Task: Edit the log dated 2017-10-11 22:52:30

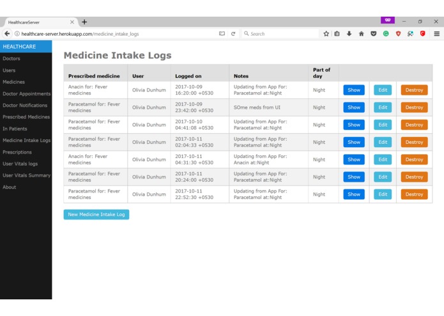Action: [x=383, y=194]
